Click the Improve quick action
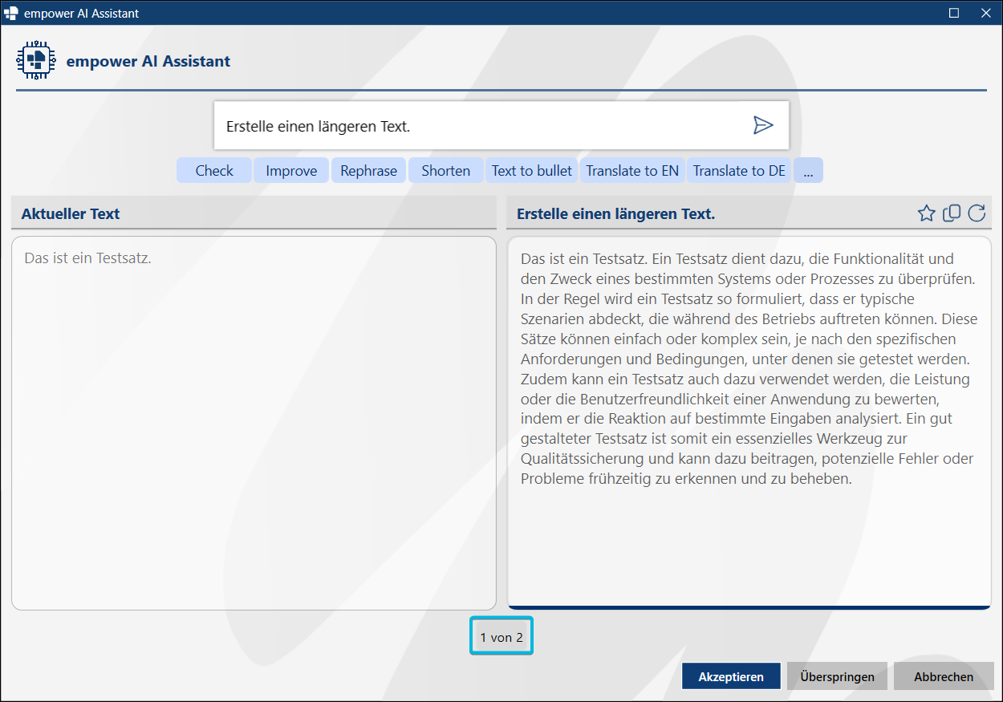Viewport: 1003px width, 702px height. [291, 170]
